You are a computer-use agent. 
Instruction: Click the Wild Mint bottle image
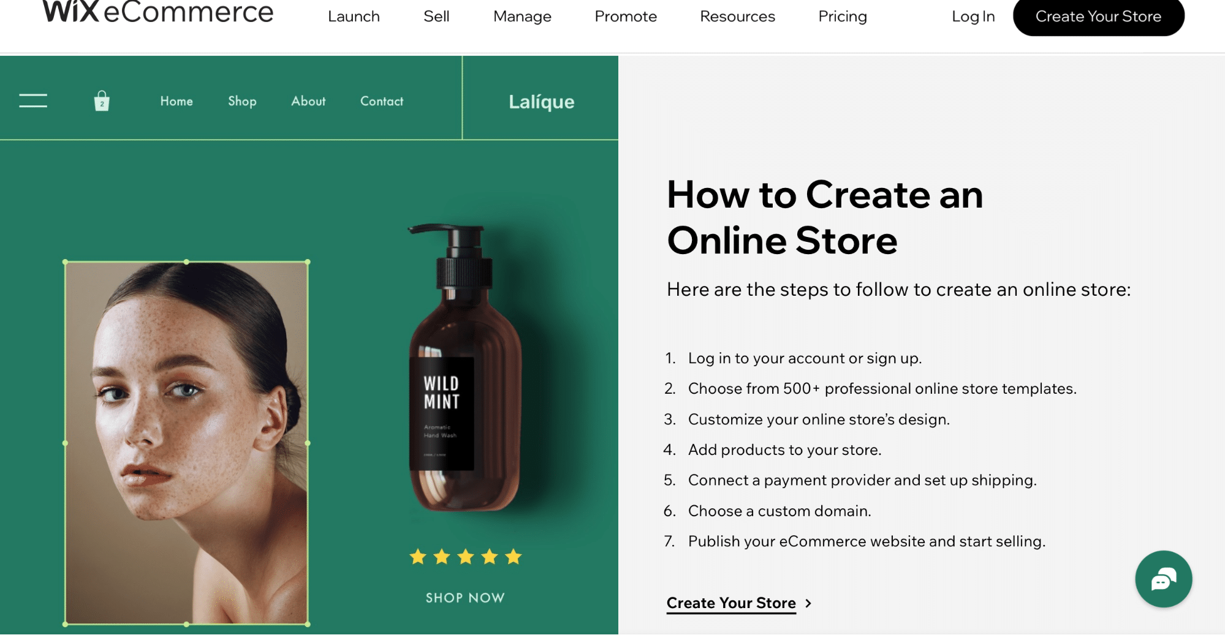click(464, 367)
